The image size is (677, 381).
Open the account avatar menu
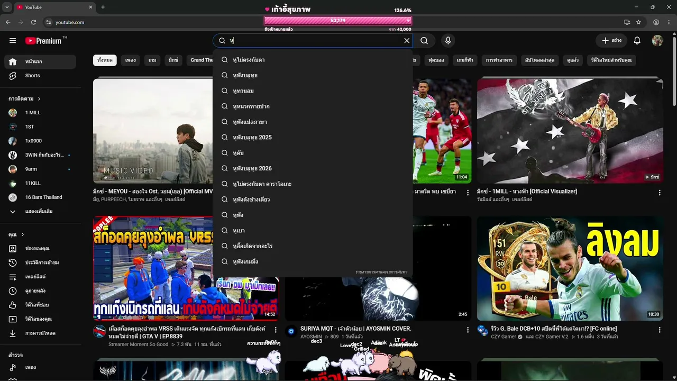pyautogui.click(x=657, y=41)
